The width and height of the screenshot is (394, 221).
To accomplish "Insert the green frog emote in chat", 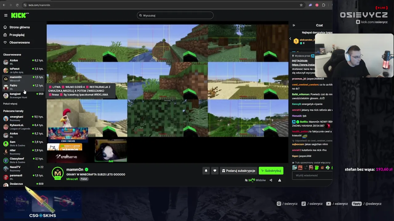I will coord(317,168).
